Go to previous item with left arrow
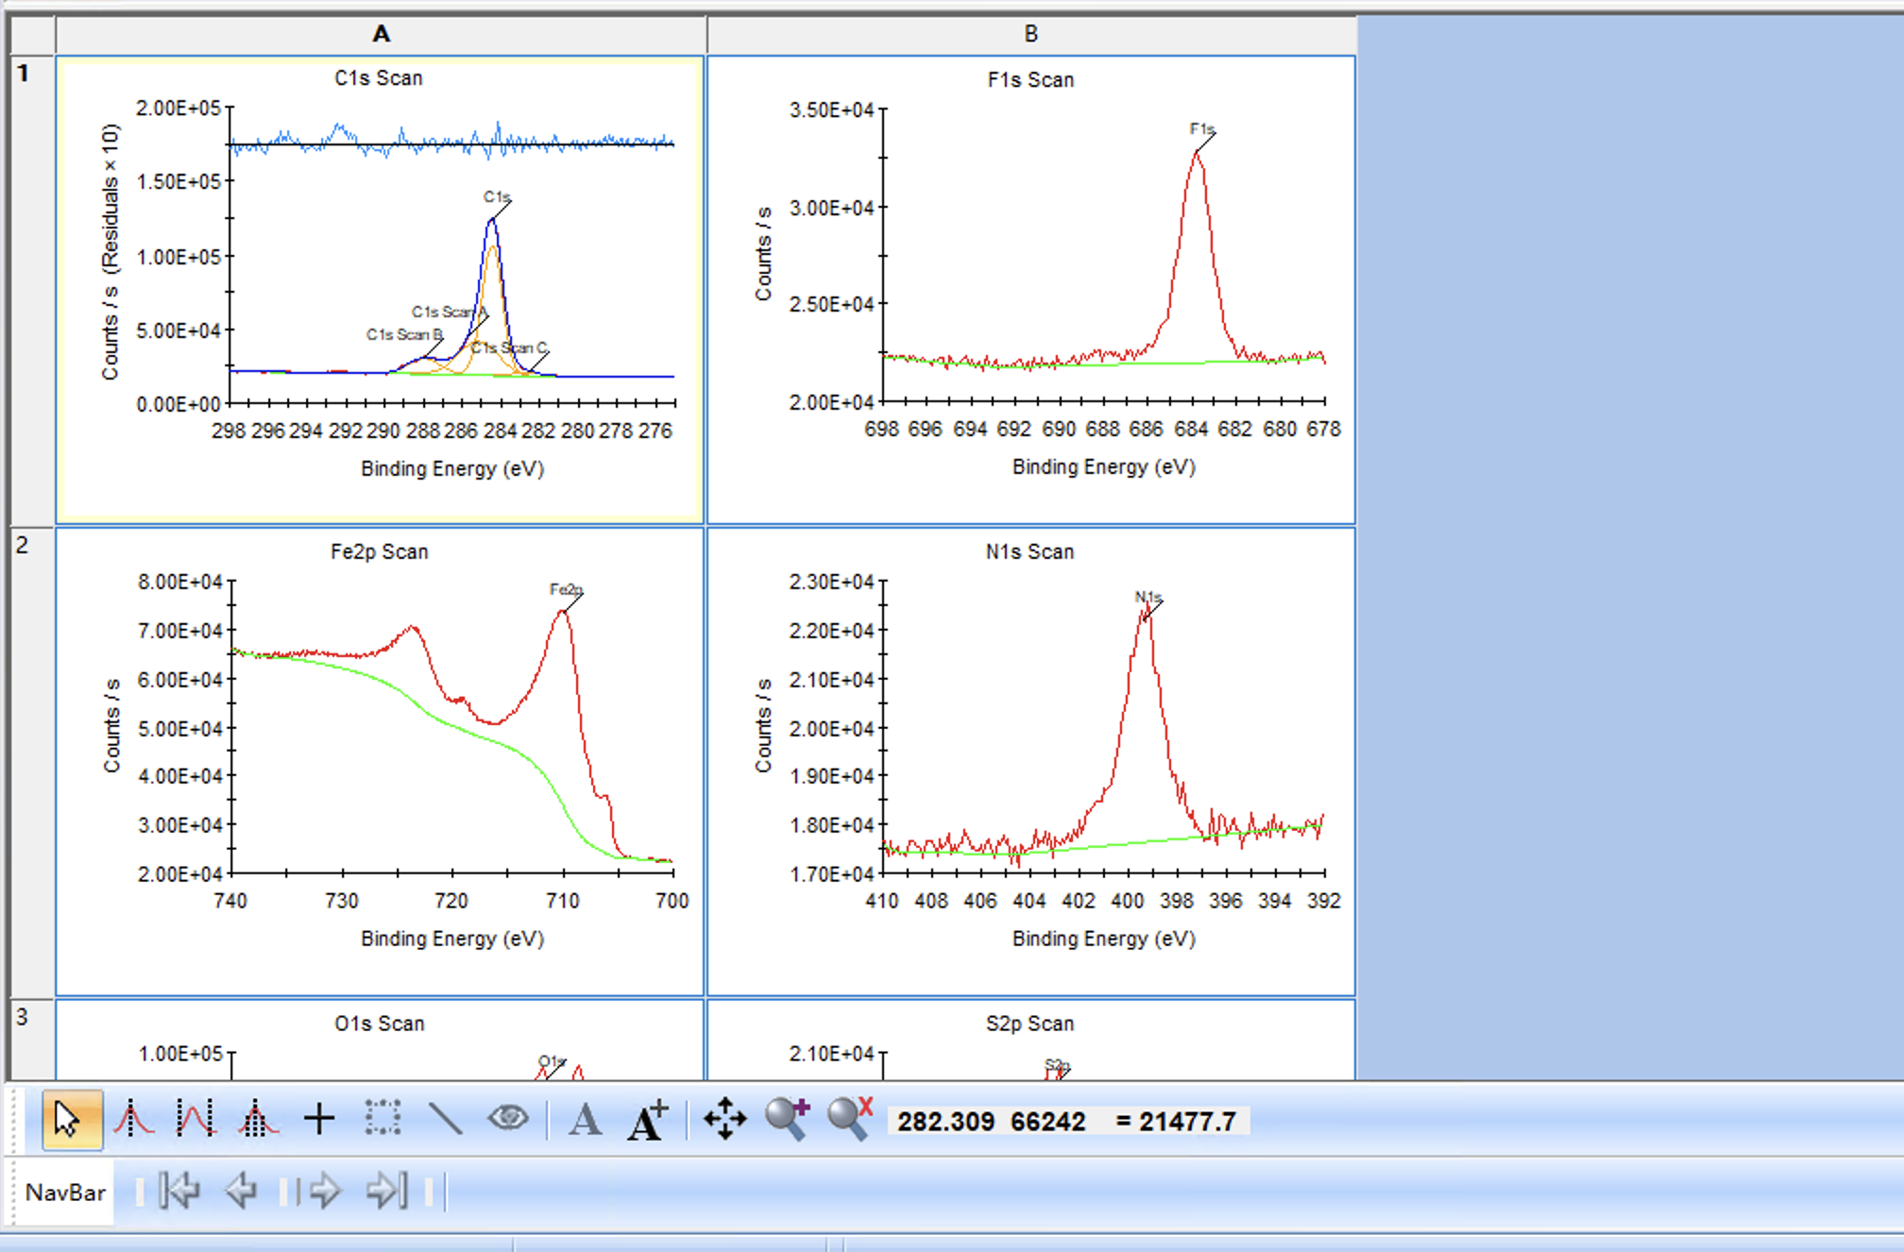 tap(242, 1191)
